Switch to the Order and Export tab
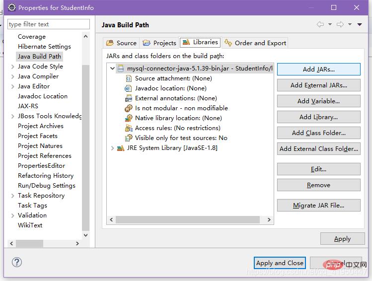The width and height of the screenshot is (372, 281). tap(255, 43)
